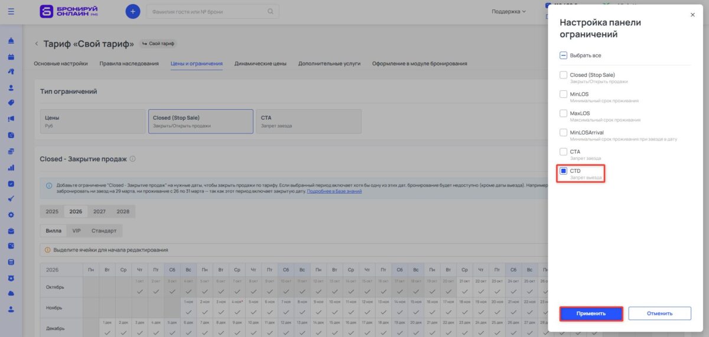This screenshot has height=337, width=709.
Task: Switch to the Правила наследования tab
Action: pos(129,63)
